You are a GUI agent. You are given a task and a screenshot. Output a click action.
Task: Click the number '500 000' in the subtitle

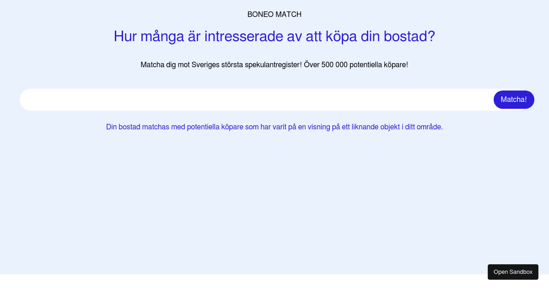click(x=334, y=65)
